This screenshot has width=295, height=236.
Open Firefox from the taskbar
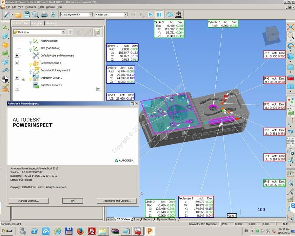pos(80,231)
